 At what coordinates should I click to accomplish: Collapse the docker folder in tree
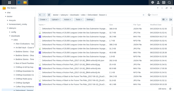coord(6,17)
